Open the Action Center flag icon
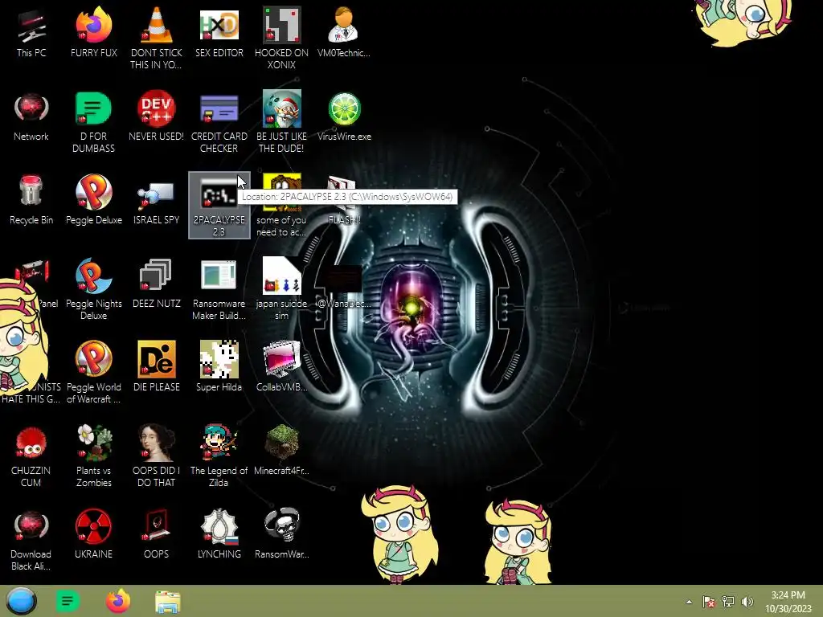The image size is (823, 617). click(x=709, y=602)
